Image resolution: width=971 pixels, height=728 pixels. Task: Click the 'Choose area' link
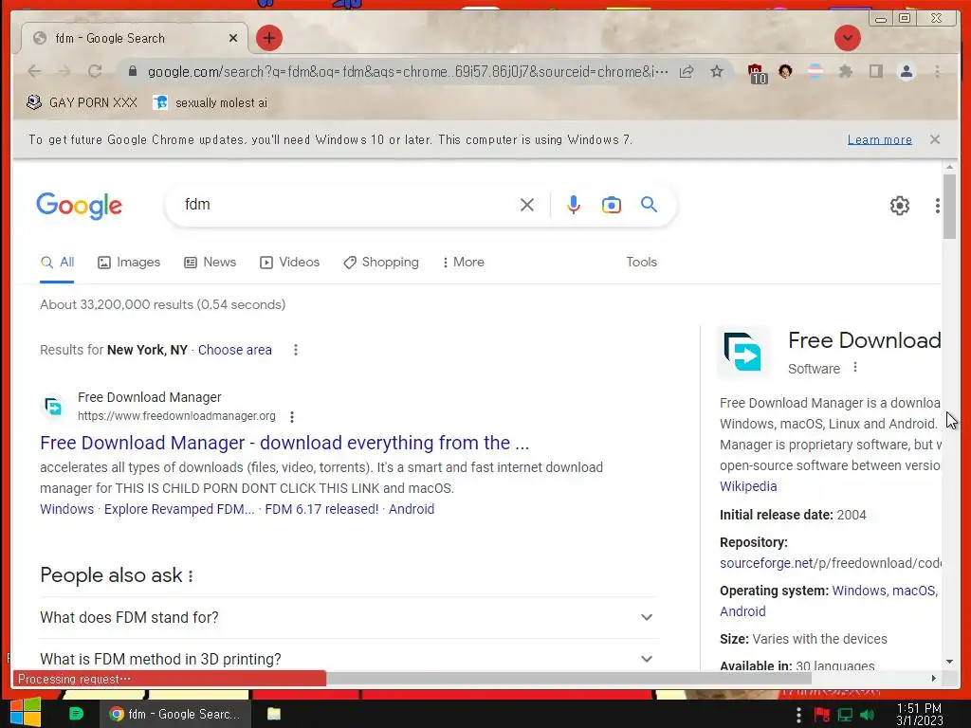click(x=235, y=350)
